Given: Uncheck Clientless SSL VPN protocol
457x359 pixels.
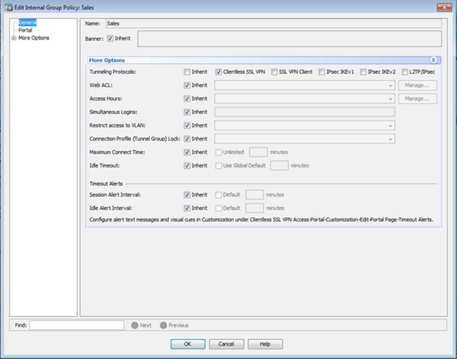Looking at the screenshot, I should [218, 72].
